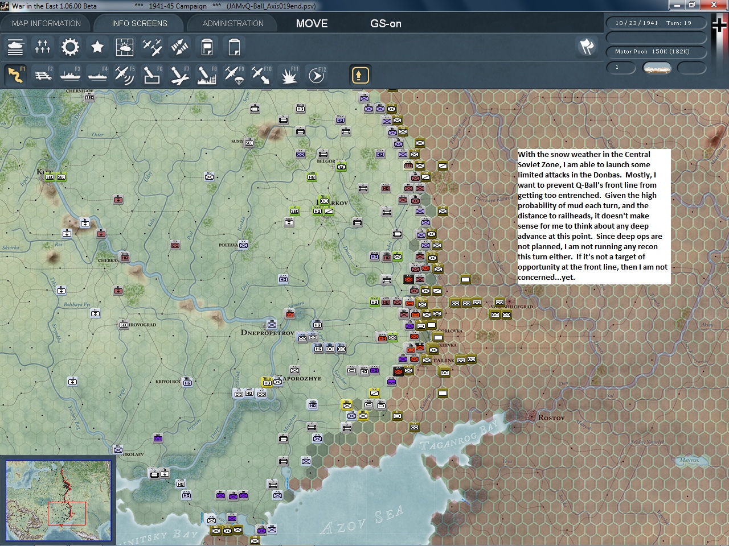Click the date and Turn 19 display
This screenshot has height=546, width=729.
coord(655,23)
